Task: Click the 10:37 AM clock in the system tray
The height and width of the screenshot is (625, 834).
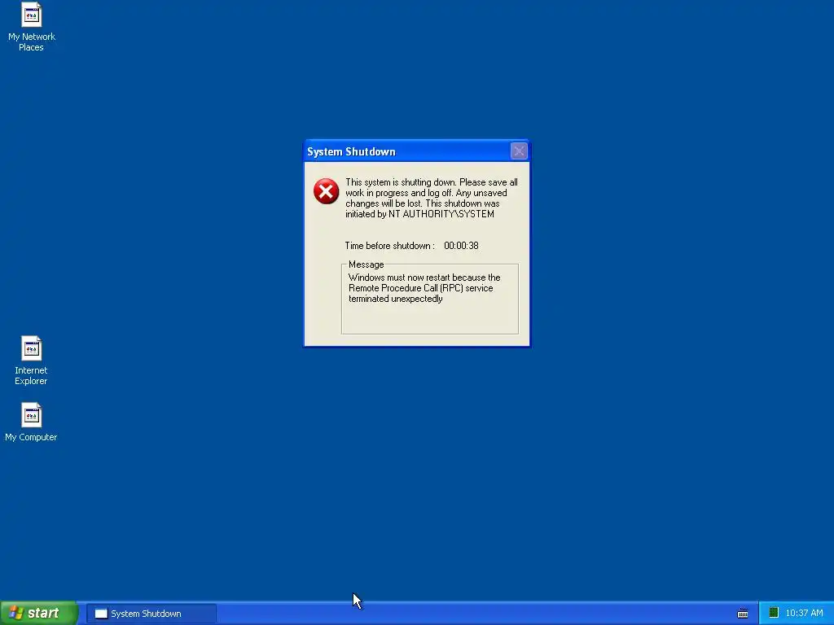Action: [x=804, y=614]
